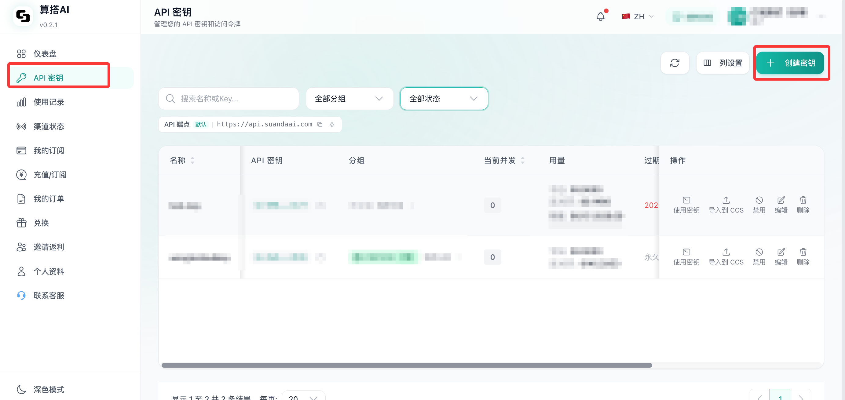Click 禁用 in the second key row
The width and height of the screenshot is (845, 400).
759,257
